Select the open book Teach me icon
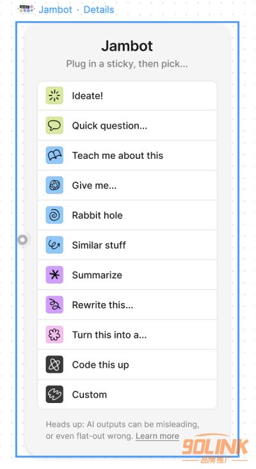Image resolution: width=256 pixels, height=469 pixels. pyautogui.click(x=54, y=155)
